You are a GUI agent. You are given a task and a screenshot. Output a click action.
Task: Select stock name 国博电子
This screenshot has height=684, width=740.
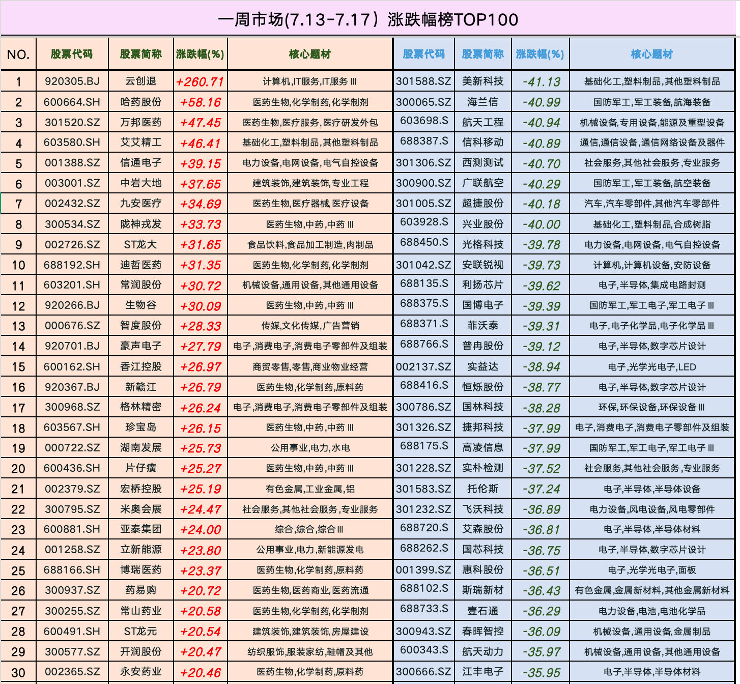click(483, 305)
